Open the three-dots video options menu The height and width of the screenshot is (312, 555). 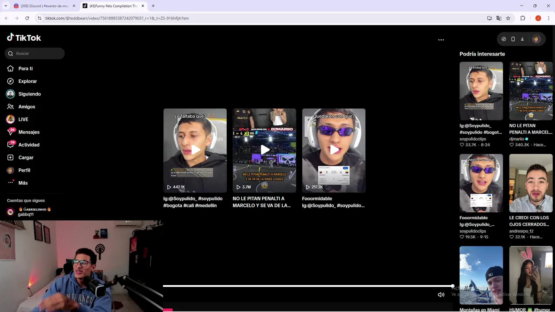441,40
